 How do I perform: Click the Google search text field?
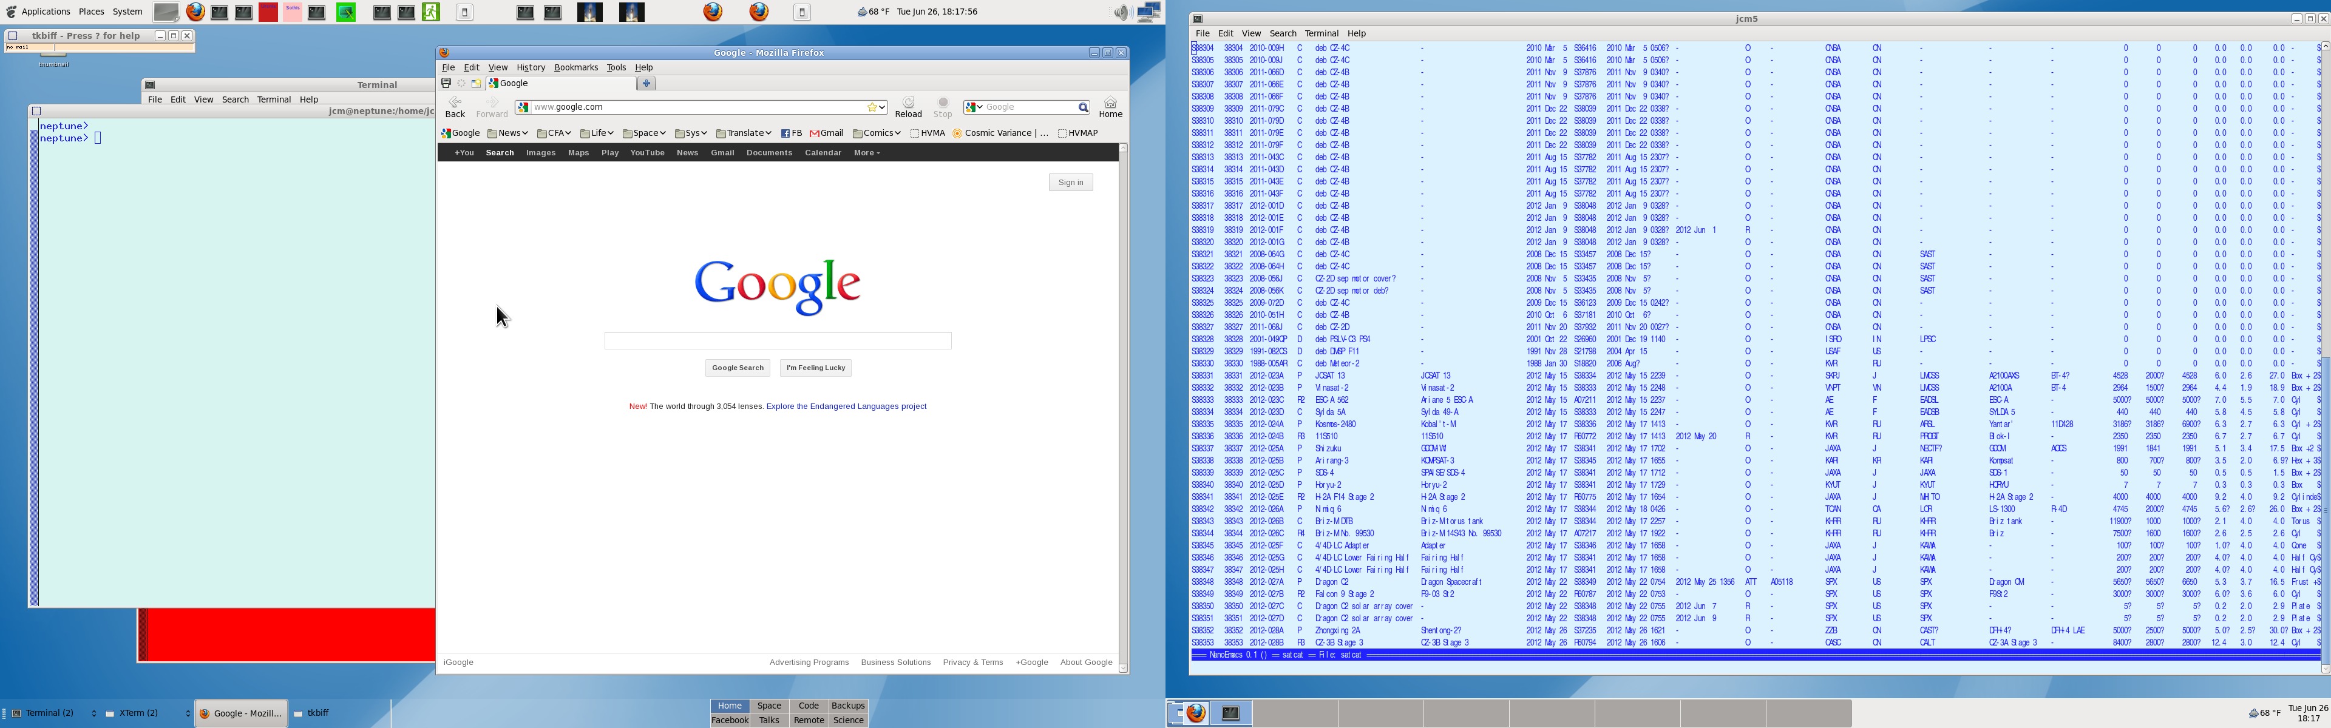777,341
